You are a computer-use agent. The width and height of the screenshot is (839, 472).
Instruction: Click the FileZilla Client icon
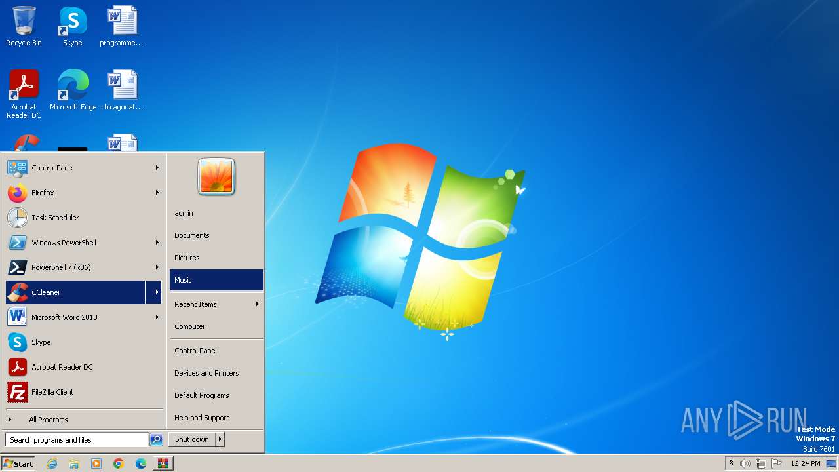[x=17, y=392]
